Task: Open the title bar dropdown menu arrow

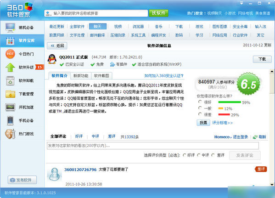Action: coord(241,3)
